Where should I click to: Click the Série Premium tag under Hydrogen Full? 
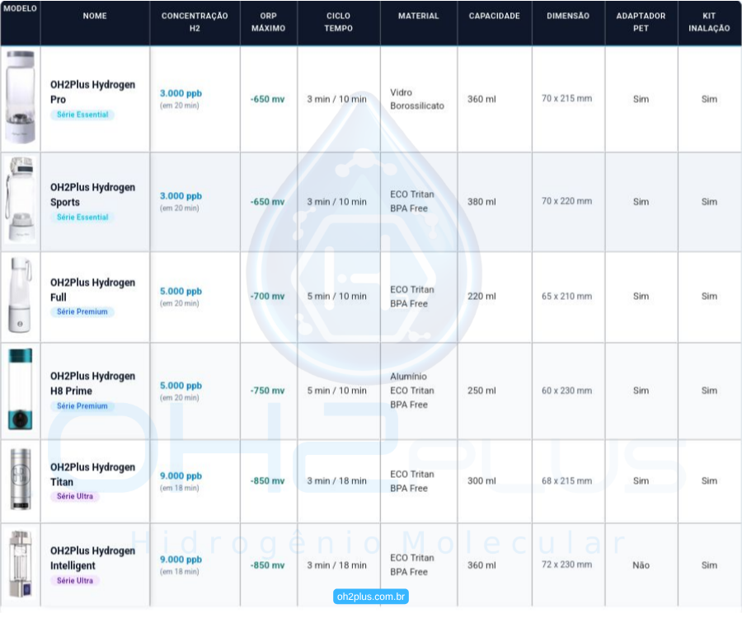pos(82,311)
